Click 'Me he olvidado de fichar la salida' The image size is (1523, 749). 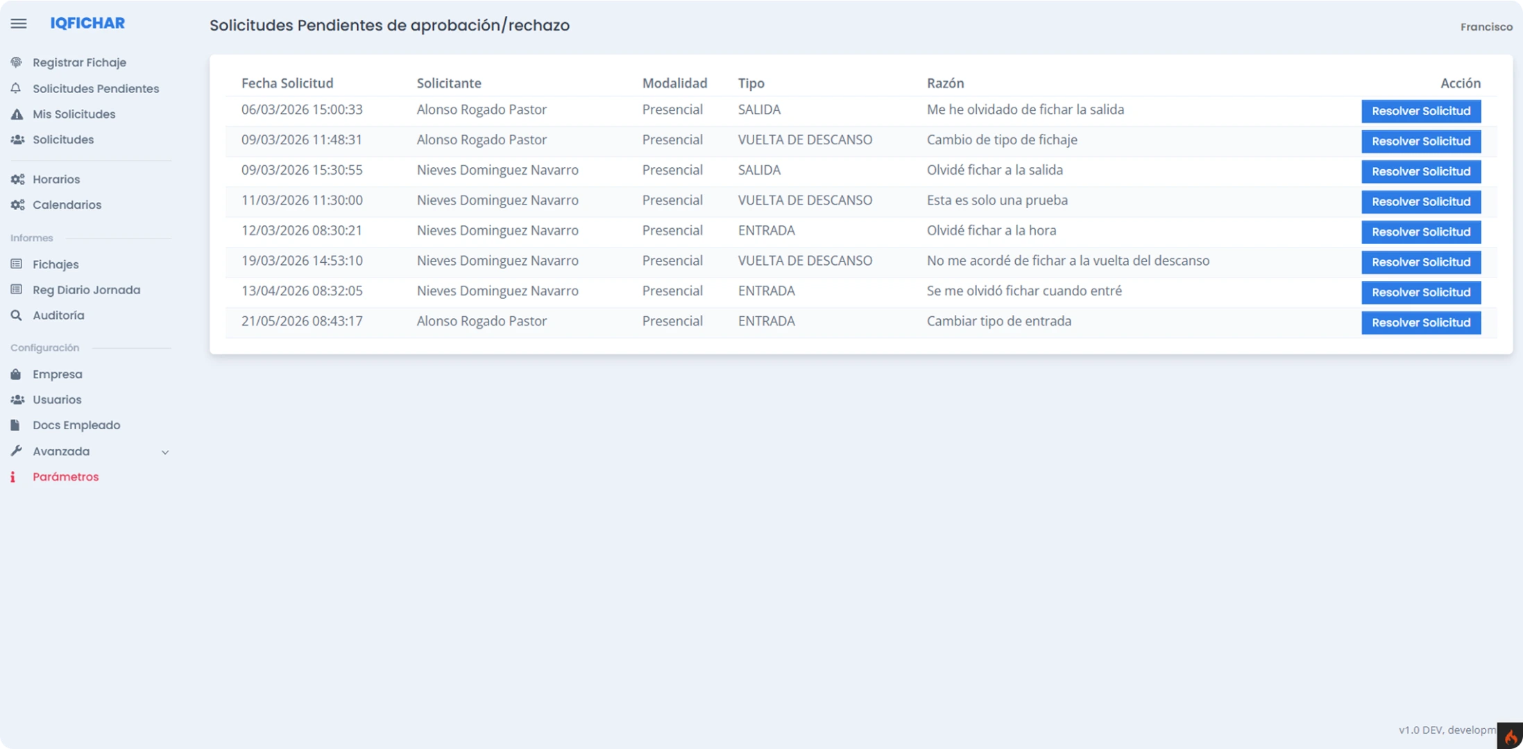1025,110
